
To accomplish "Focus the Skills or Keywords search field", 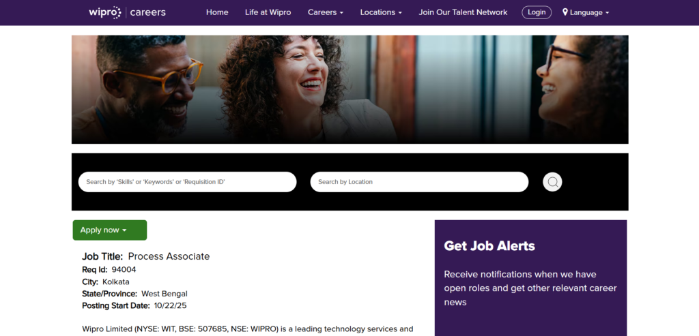I will 187,182.
